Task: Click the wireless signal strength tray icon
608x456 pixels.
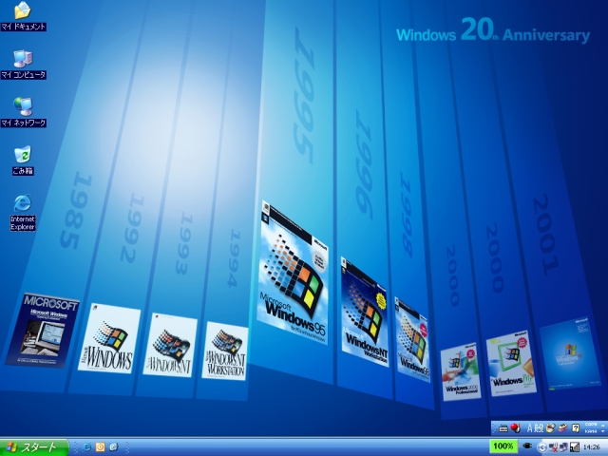Action: point(575,447)
